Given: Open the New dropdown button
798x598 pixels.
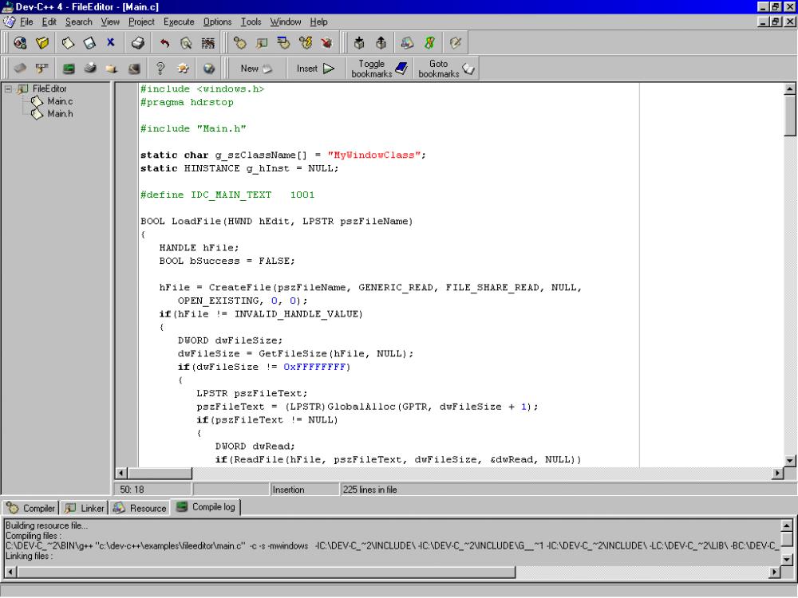Looking at the screenshot, I should (x=256, y=69).
